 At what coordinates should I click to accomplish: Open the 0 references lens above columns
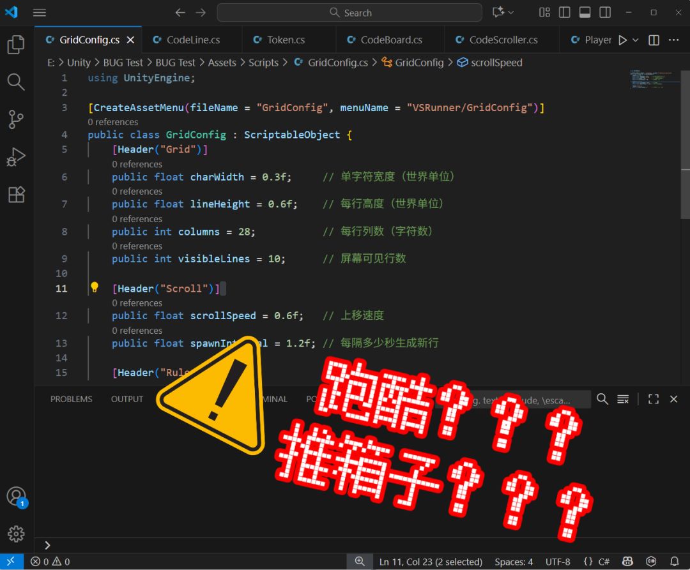pos(137,219)
